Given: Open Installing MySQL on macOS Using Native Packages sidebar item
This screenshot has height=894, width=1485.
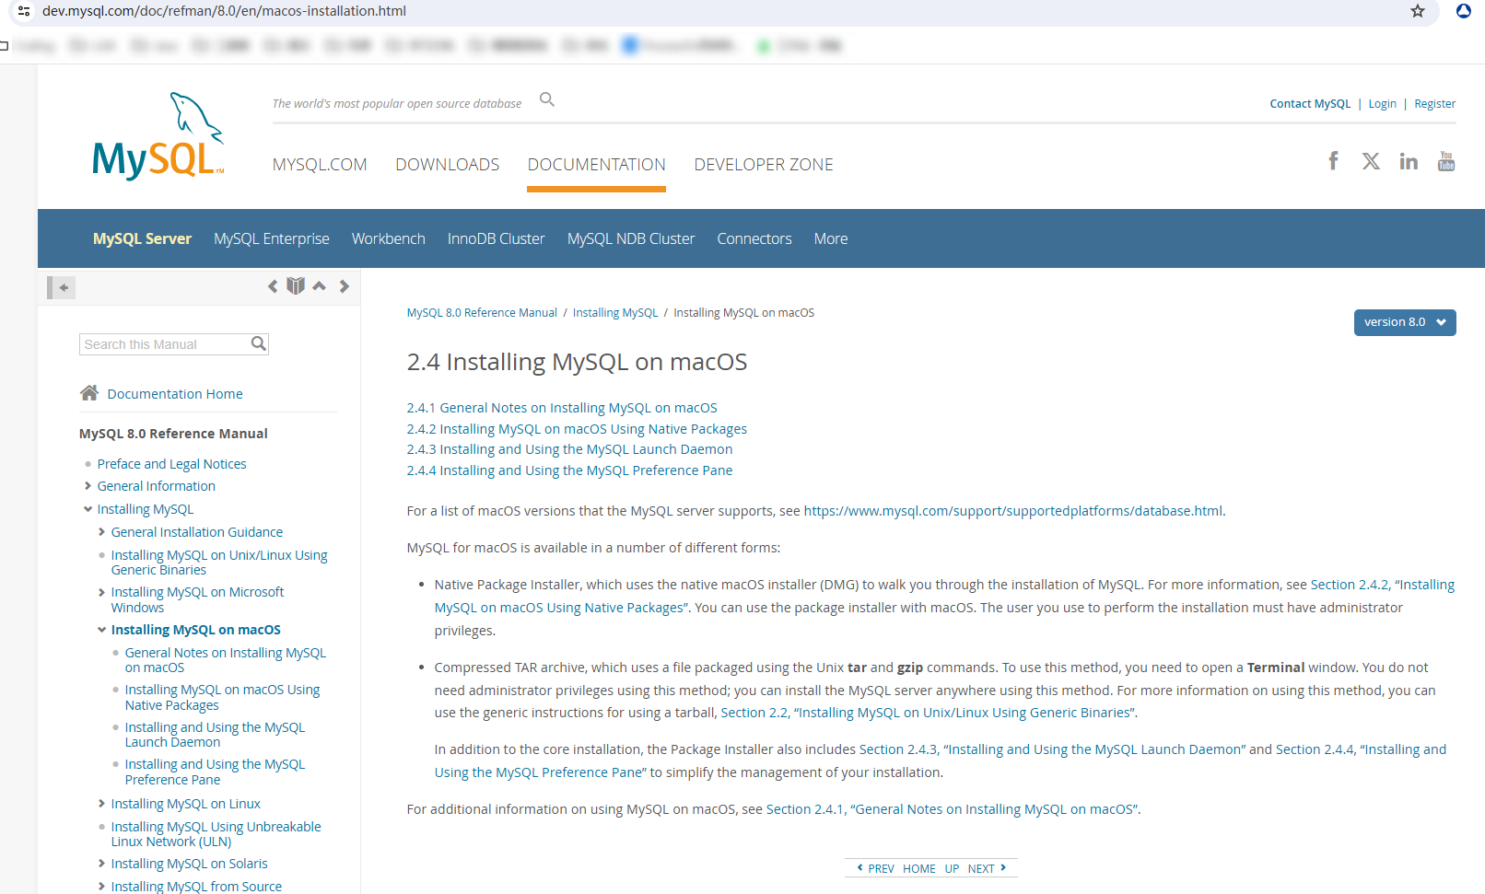Looking at the screenshot, I should [x=222, y=697].
